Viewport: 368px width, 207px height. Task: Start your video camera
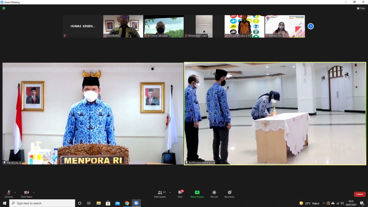(26, 193)
